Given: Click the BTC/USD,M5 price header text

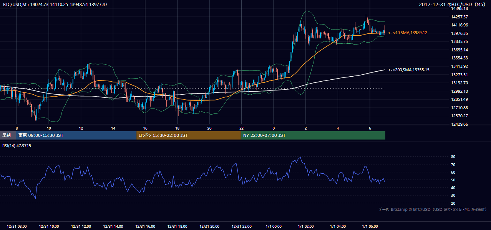Looking at the screenshot, I should click(x=55, y=4).
